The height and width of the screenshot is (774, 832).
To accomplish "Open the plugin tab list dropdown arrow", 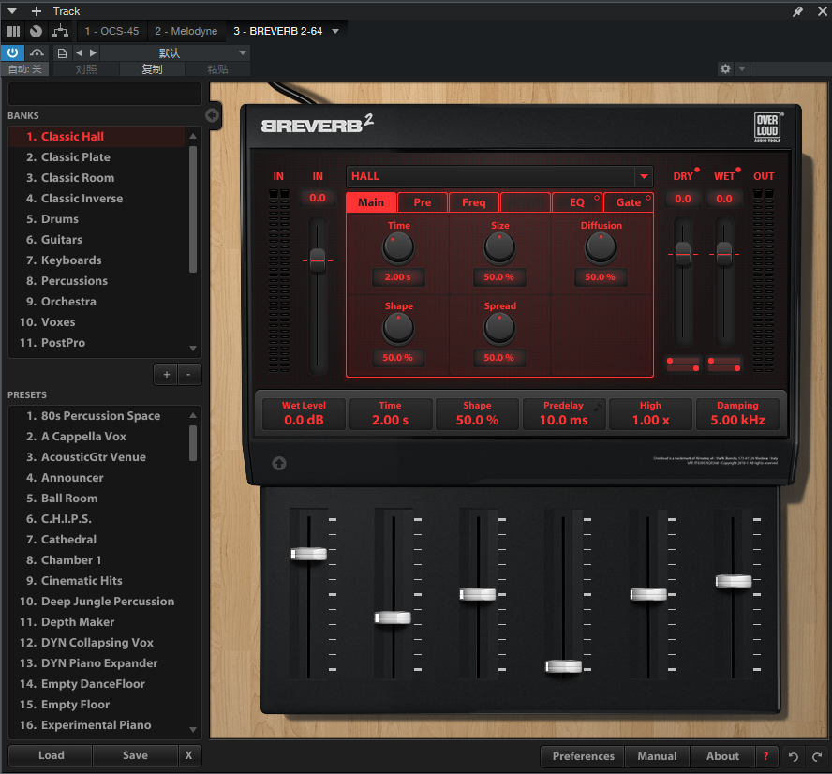I will [x=335, y=31].
